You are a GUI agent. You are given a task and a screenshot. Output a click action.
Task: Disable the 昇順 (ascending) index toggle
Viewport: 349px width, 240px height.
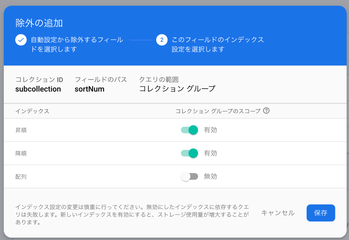(x=190, y=130)
